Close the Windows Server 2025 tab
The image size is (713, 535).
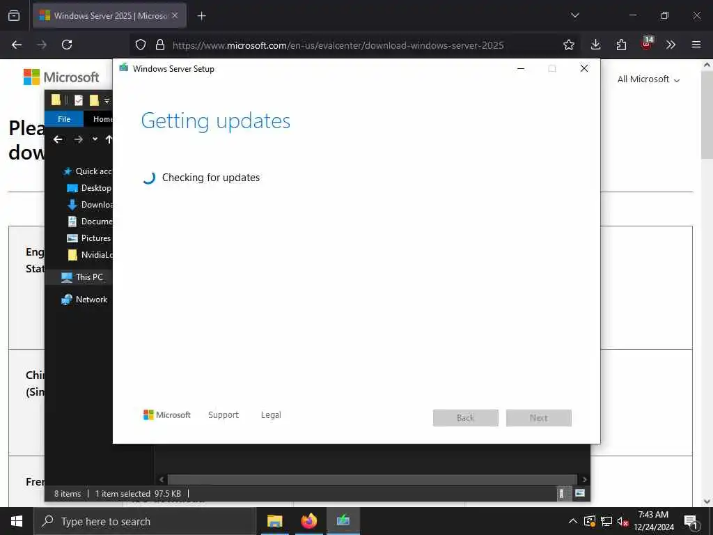175,15
